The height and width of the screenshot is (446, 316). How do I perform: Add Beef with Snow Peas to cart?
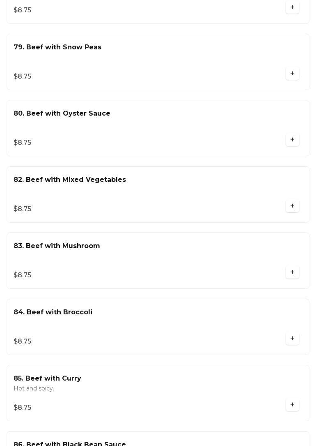click(x=292, y=74)
